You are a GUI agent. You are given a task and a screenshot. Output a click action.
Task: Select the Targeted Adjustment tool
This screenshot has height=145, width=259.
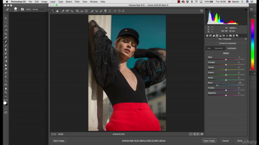72,11
